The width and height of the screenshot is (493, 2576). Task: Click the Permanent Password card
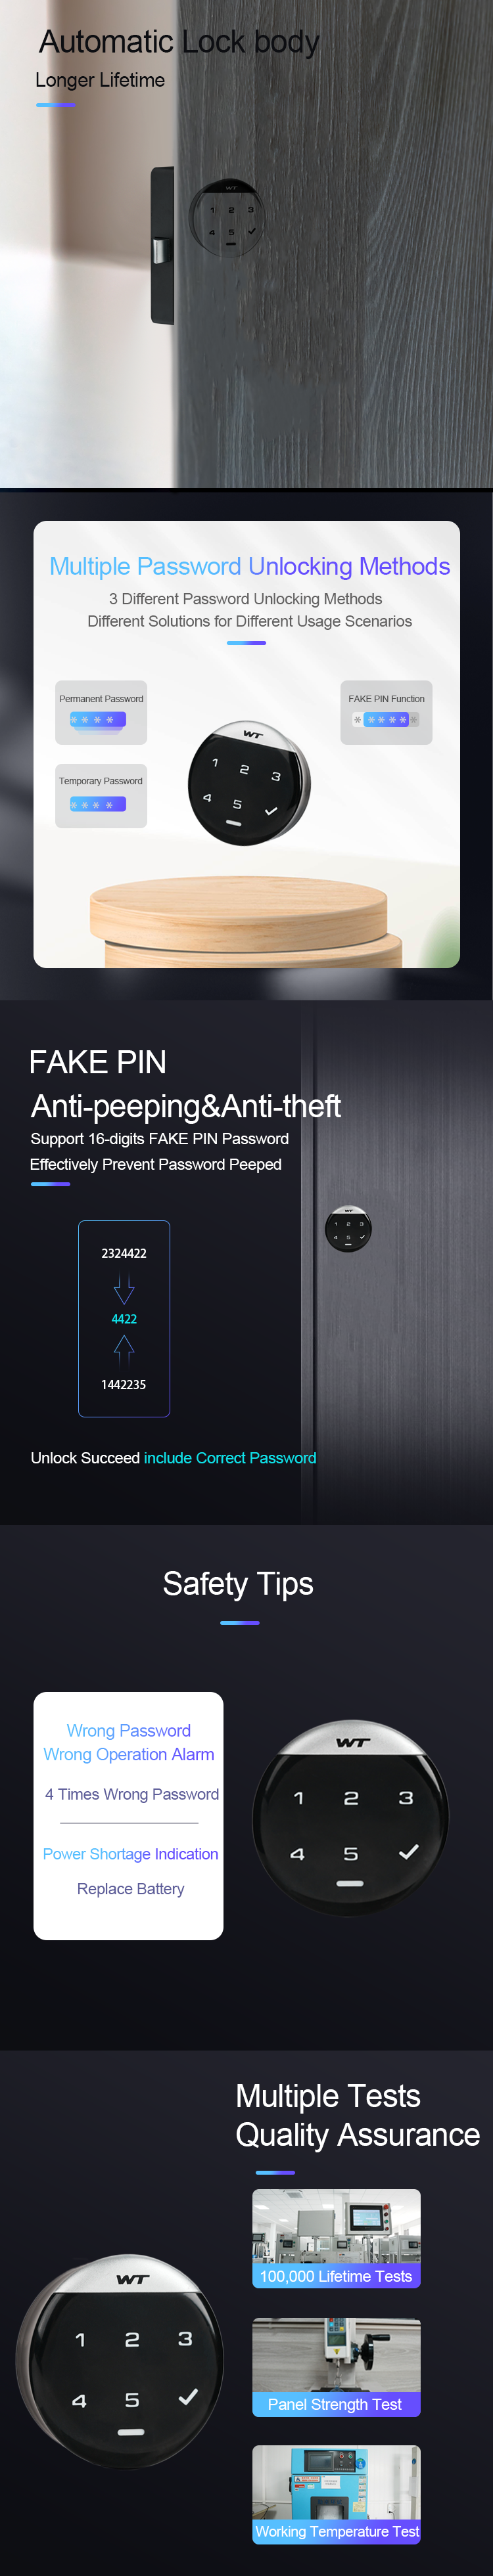tap(101, 712)
